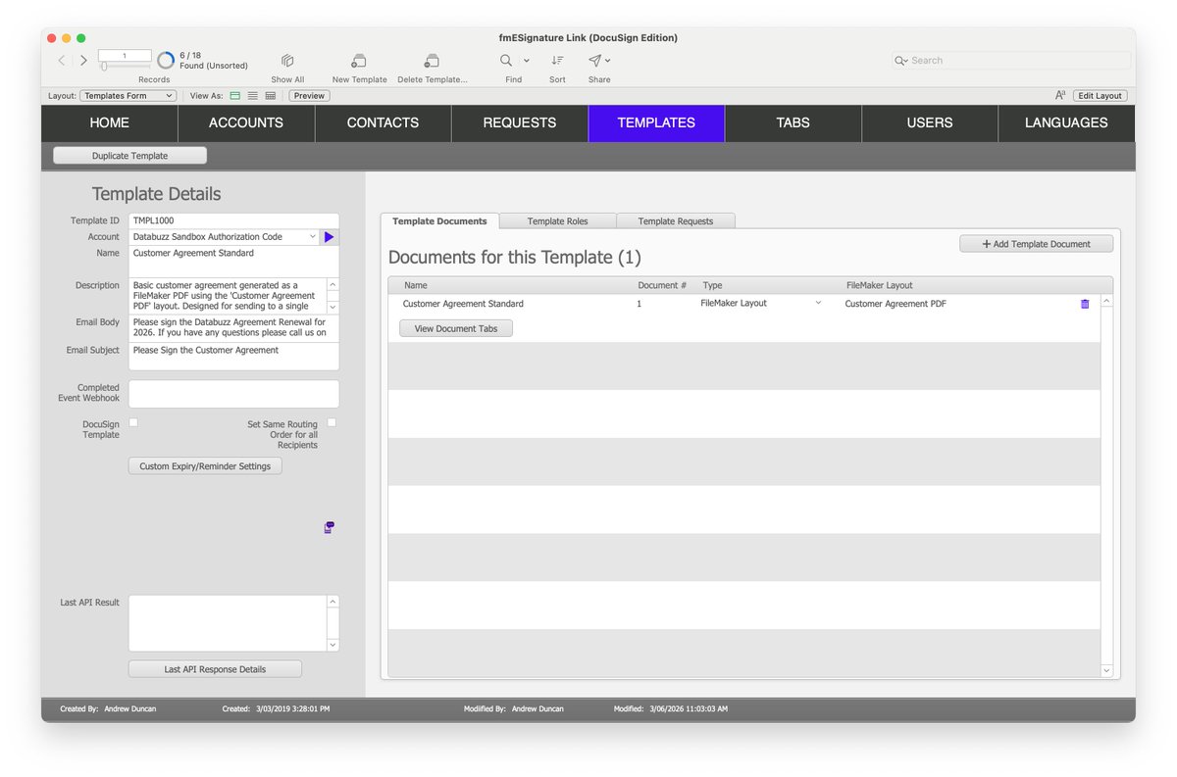Screen dimensions: 1177x777
Task: Switch to List view icon
Action: click(252, 96)
